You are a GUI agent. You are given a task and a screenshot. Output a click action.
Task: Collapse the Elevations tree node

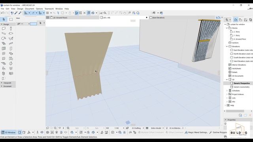pos(227,47)
